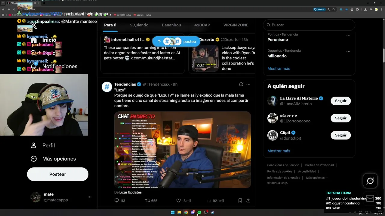385x216 pixels.
Task: Switch to the Siguiendo tab
Action: (x=139, y=25)
